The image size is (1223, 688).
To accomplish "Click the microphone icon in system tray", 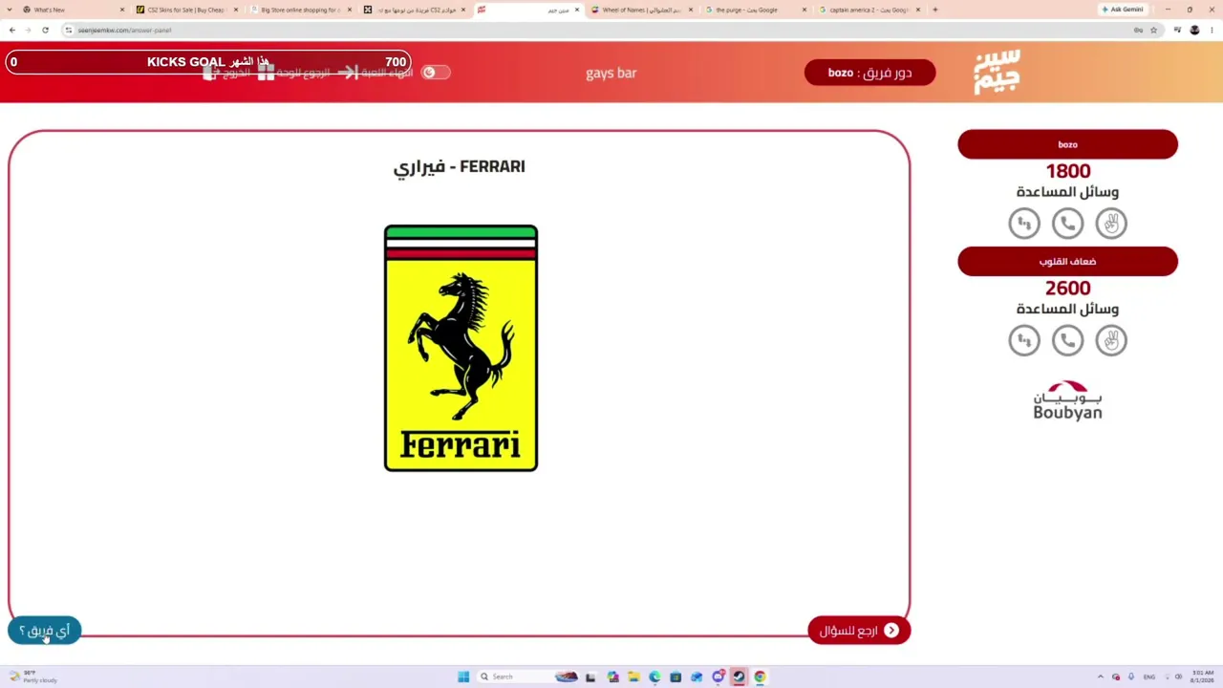I will coord(1130,677).
